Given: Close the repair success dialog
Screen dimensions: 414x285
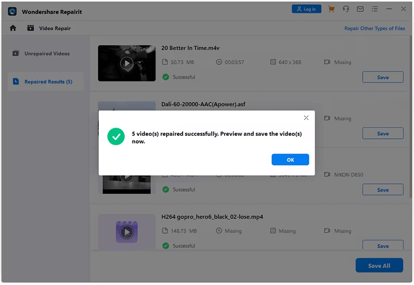Looking at the screenshot, I should [x=306, y=118].
